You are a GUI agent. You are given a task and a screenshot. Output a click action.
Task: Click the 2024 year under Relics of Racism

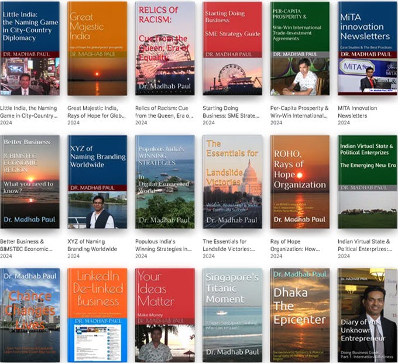coord(141,122)
